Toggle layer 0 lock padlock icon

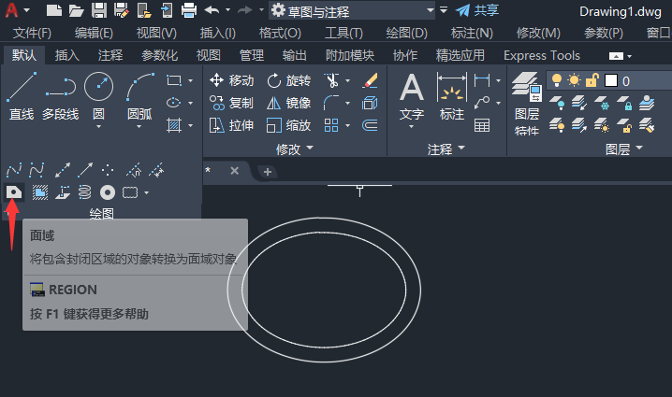coord(592,80)
